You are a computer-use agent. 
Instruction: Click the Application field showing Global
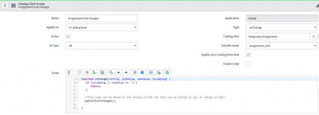[x=282, y=18]
